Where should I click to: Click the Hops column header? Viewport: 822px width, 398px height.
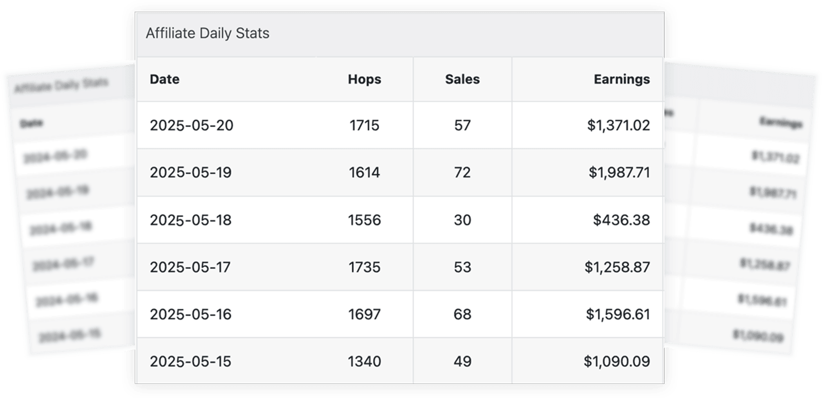tap(364, 79)
